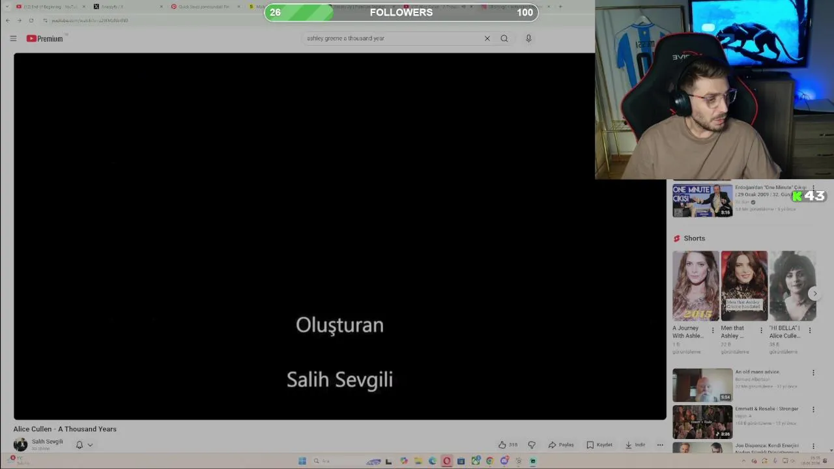Open the YouTube hamburger guide menu
This screenshot has height=469, width=834.
tap(13, 38)
